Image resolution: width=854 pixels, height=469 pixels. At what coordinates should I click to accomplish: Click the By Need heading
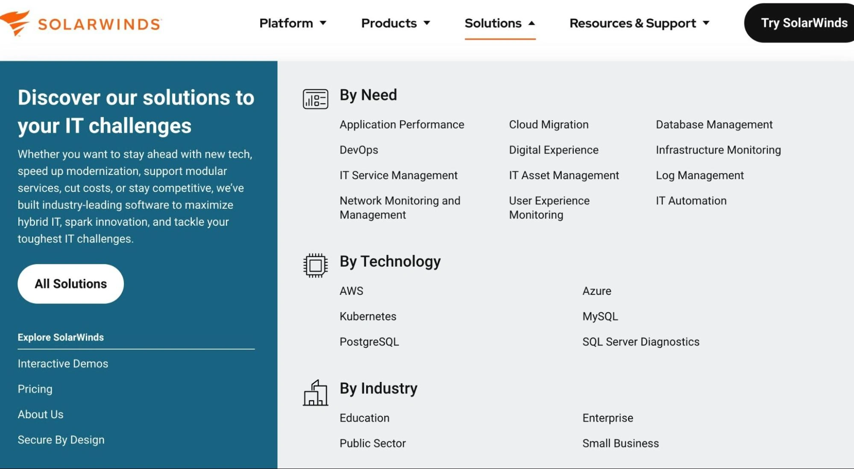point(368,95)
